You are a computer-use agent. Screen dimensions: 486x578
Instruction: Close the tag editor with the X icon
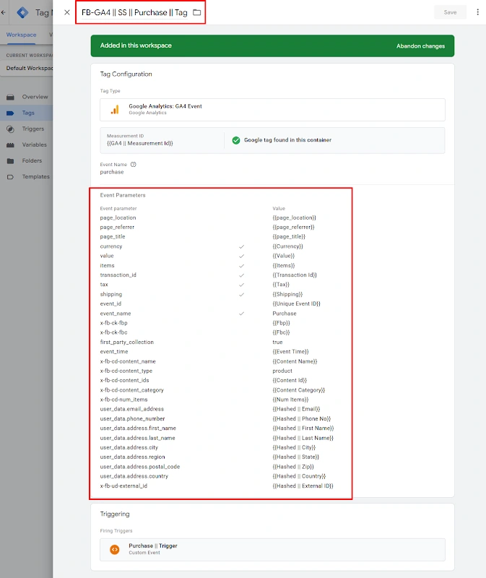point(66,12)
